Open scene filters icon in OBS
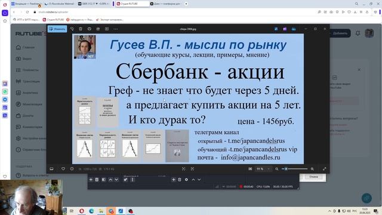Image resolution: width=382 pixels, height=215 pixels. tap(103, 180)
